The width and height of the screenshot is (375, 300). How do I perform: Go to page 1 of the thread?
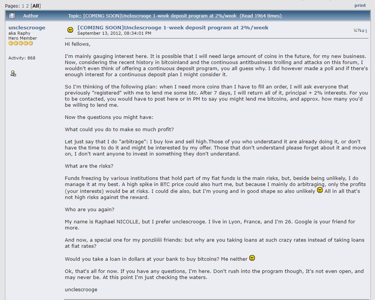(x=23, y=6)
